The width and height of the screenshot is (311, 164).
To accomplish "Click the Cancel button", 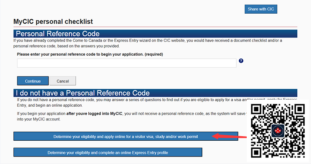I will (x=63, y=81).
